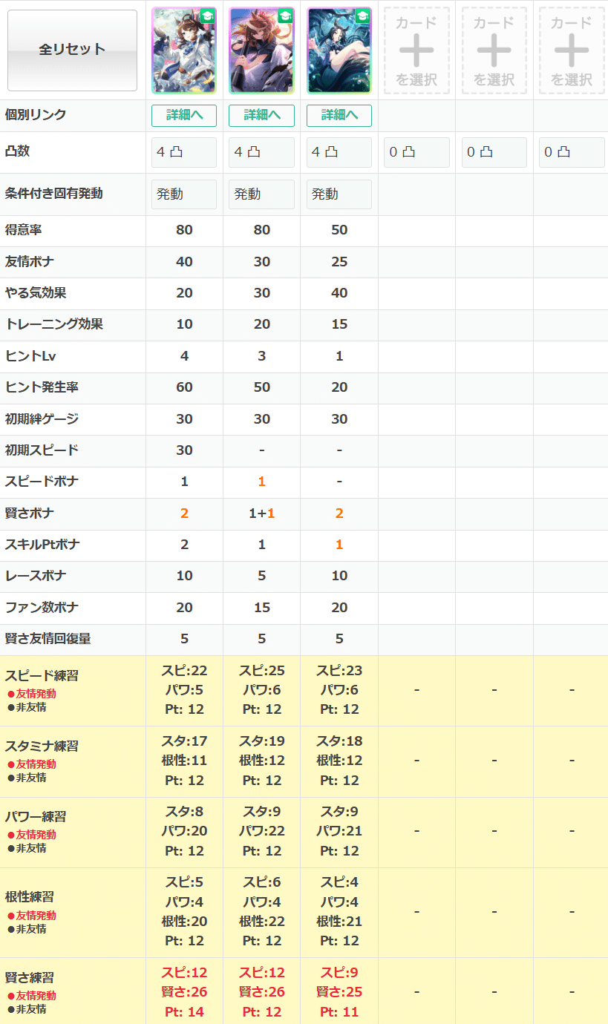Select 非友情 under パワー練習
This screenshot has height=1024, width=608.
(27, 848)
